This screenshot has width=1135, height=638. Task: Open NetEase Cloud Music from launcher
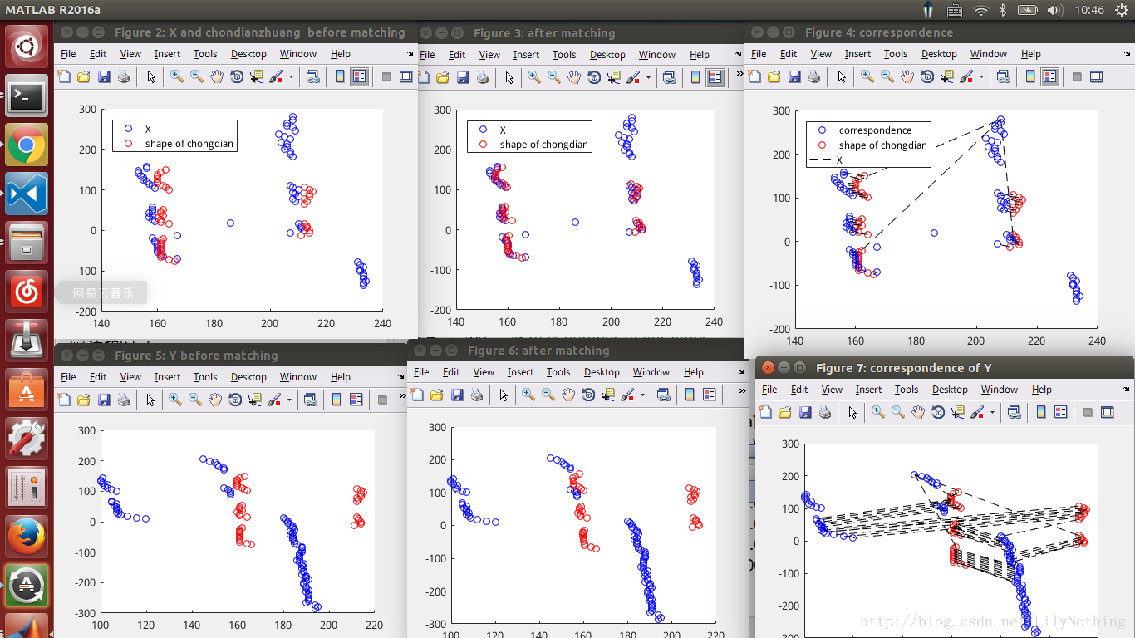click(27, 292)
